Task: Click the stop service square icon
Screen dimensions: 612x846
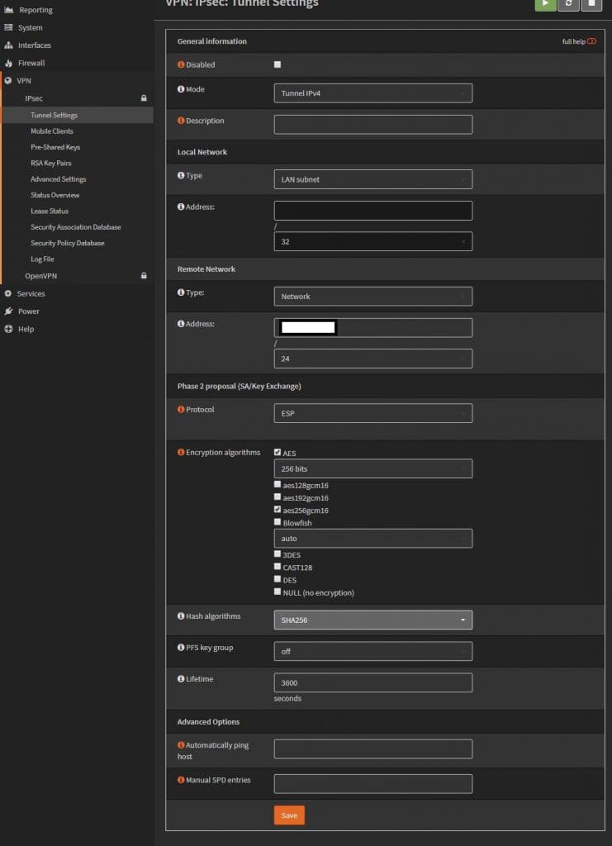Action: click(x=591, y=4)
